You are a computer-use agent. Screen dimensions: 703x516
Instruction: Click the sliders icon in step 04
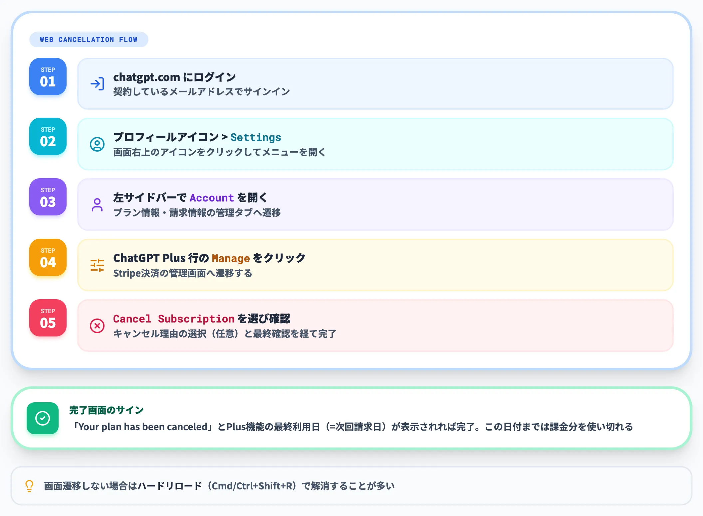pyautogui.click(x=97, y=265)
